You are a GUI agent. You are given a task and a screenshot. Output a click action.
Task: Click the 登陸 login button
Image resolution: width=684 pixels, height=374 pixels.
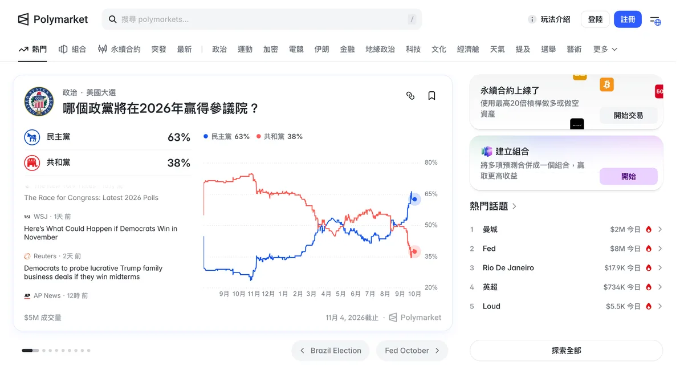click(595, 19)
